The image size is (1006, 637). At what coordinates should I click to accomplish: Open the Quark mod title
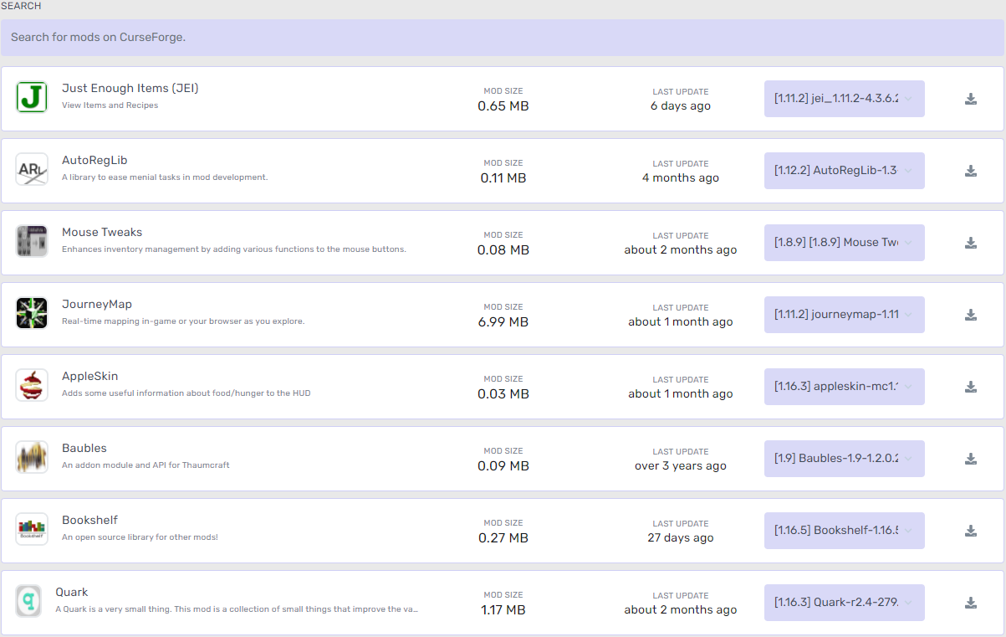pos(72,592)
